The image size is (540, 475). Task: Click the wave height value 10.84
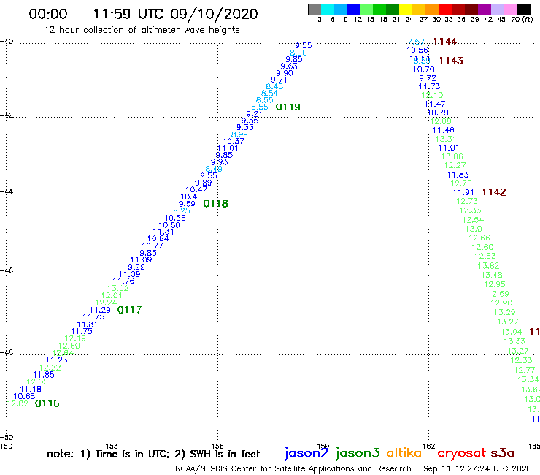pyautogui.click(x=158, y=239)
